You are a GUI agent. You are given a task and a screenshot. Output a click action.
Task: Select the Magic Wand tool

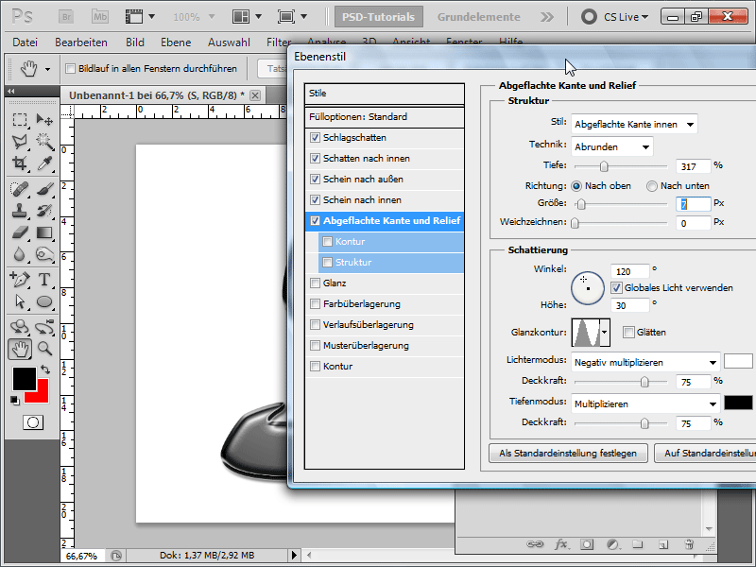click(43, 142)
